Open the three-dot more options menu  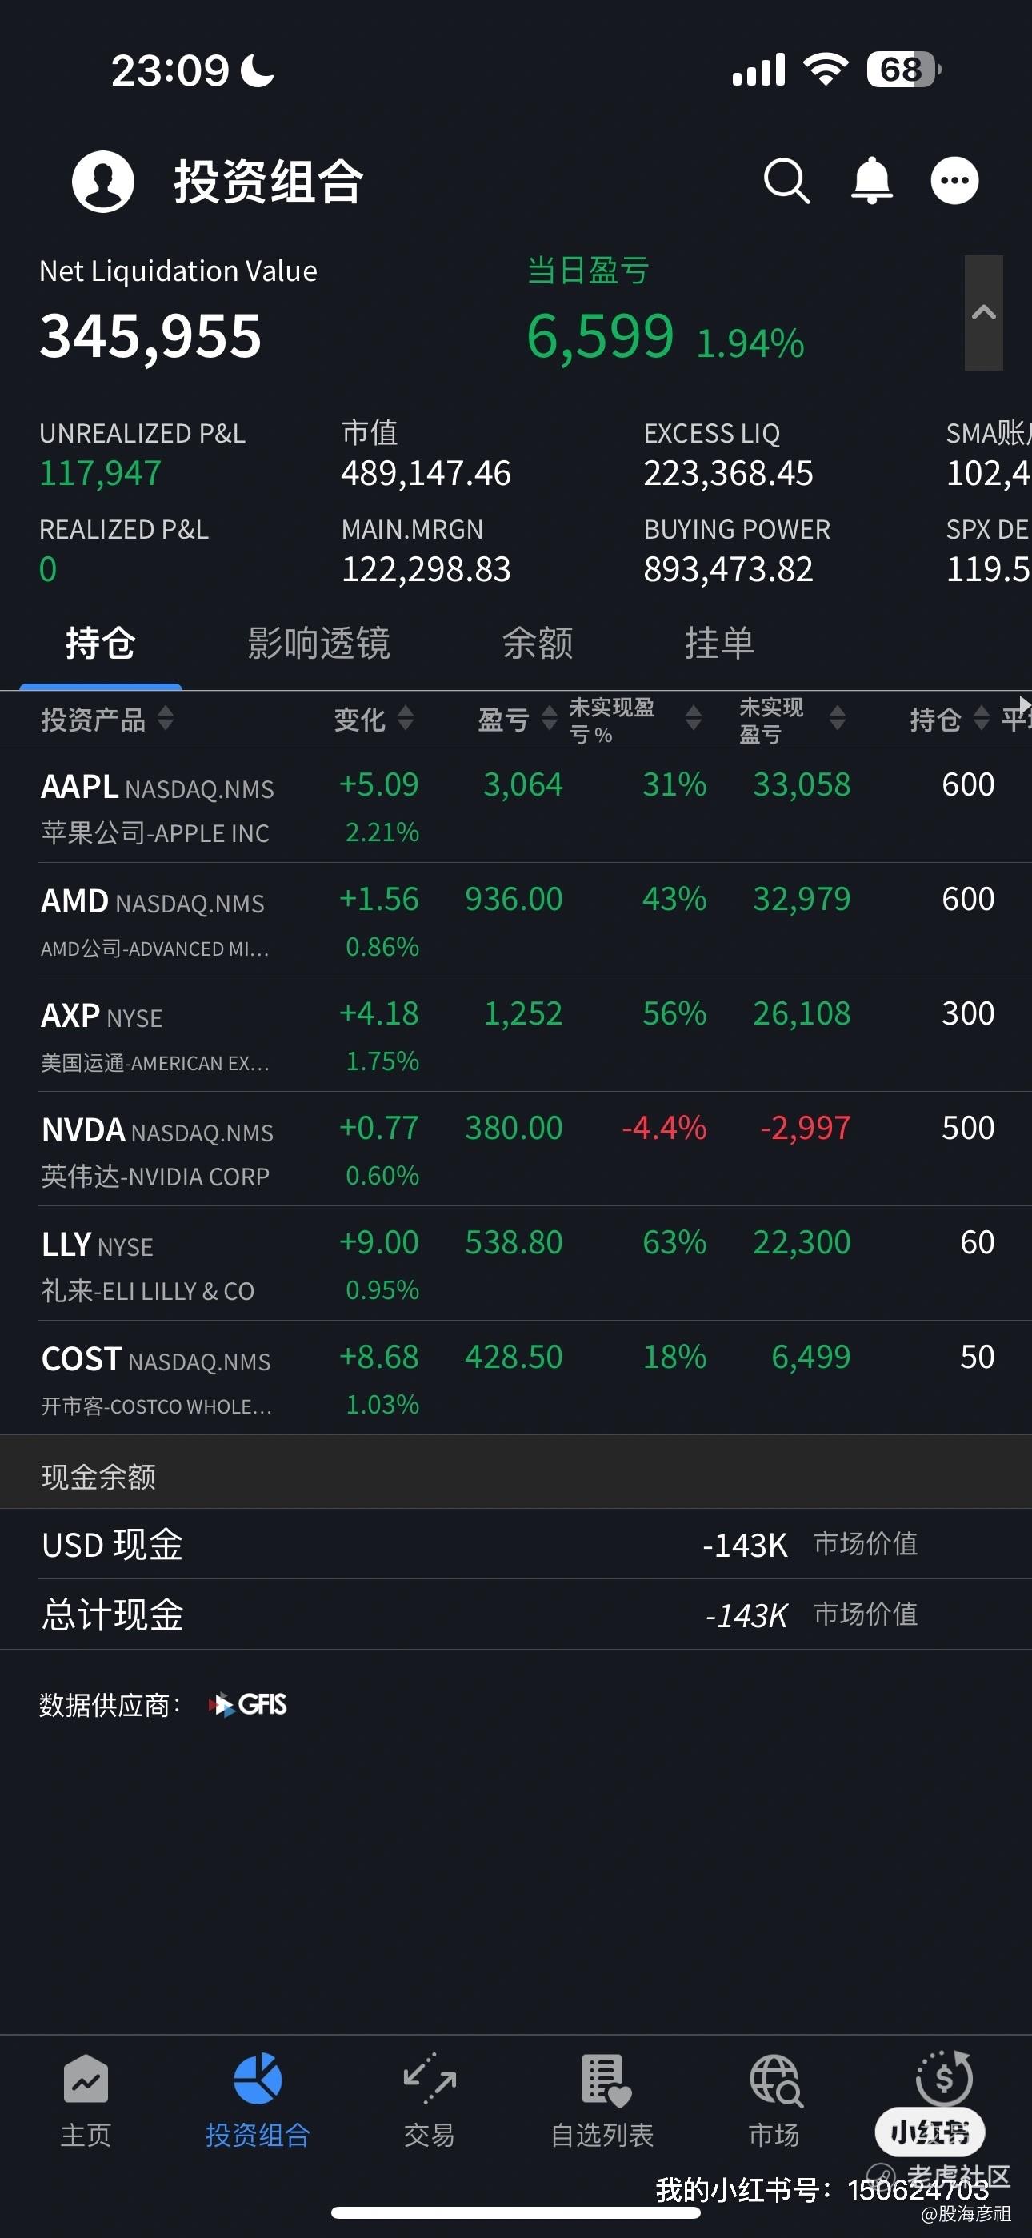click(x=954, y=181)
